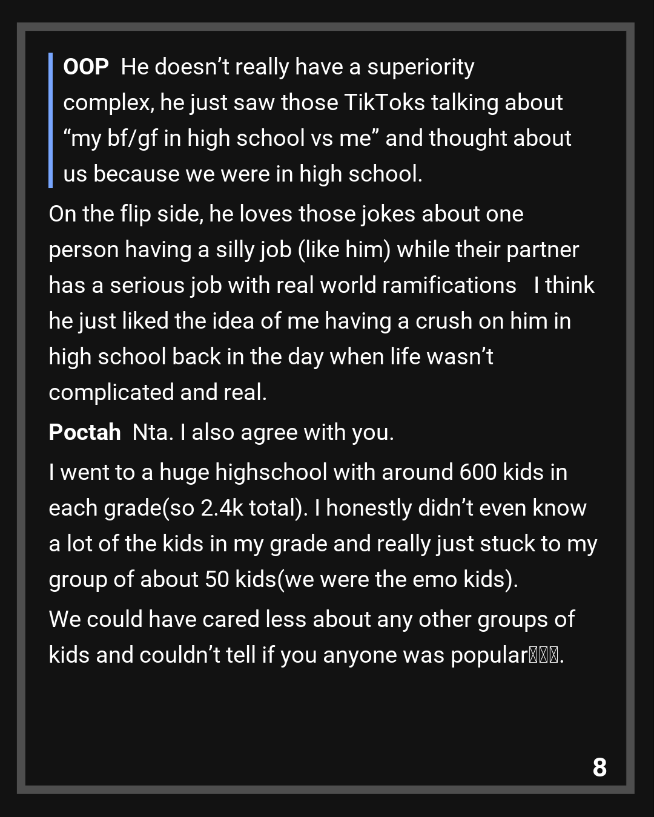Click the emoji glyphs after "popular"
Image resolution: width=654 pixels, height=817 pixels.
click(x=543, y=655)
